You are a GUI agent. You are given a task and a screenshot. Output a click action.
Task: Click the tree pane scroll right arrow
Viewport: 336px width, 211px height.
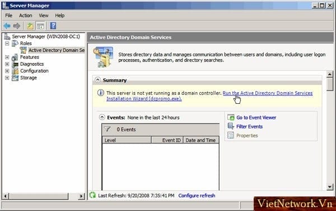pos(81,196)
